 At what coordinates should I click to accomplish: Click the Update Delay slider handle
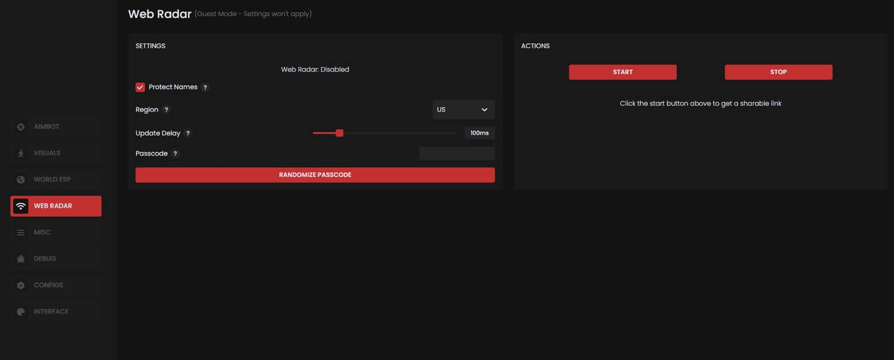coord(339,133)
